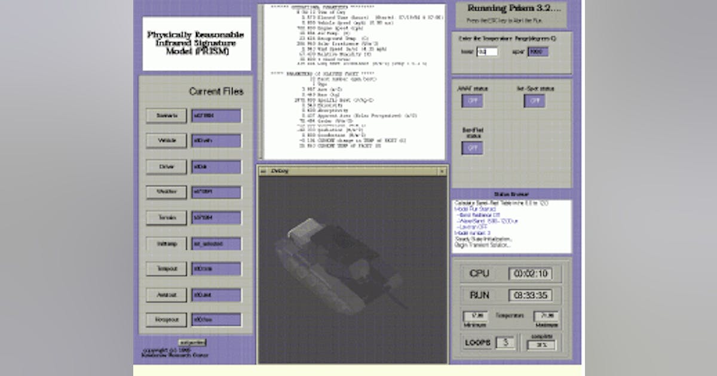Select the Driver file button
The width and height of the screenshot is (717, 376).
click(x=166, y=167)
